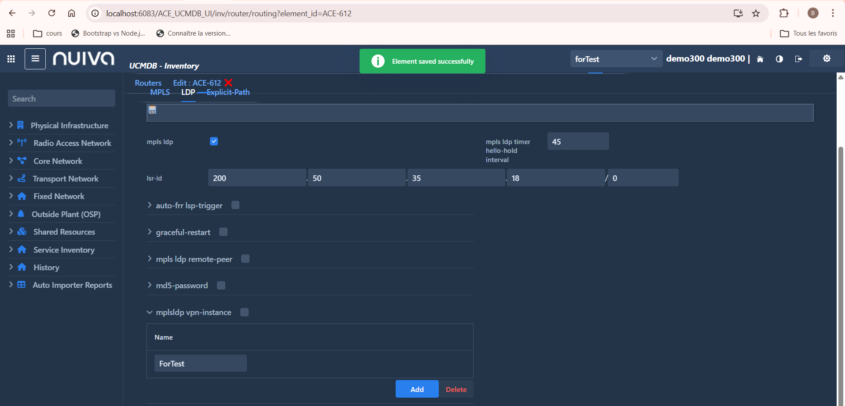Expand the auto-frr lsp-trigger section
The width and height of the screenshot is (845, 406).
pos(150,205)
